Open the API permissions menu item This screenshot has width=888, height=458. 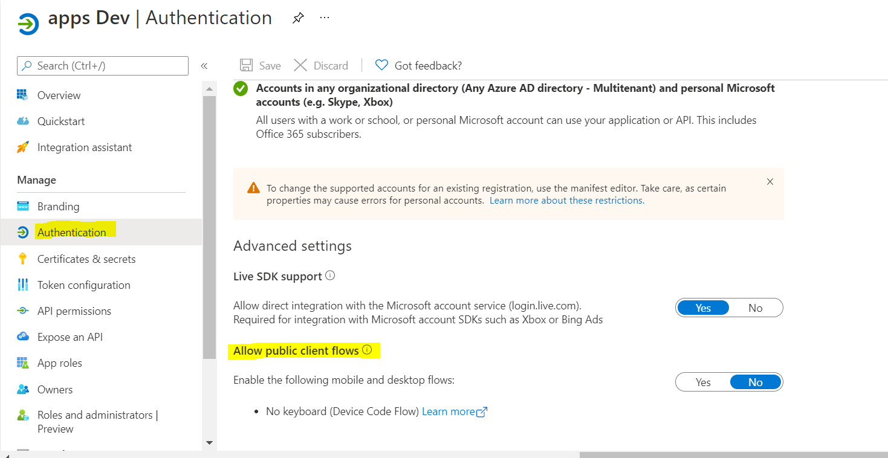click(74, 311)
